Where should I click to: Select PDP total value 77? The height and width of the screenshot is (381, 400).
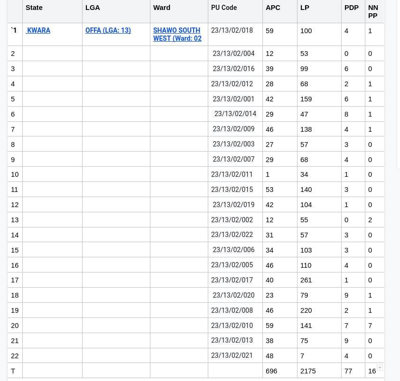click(348, 371)
